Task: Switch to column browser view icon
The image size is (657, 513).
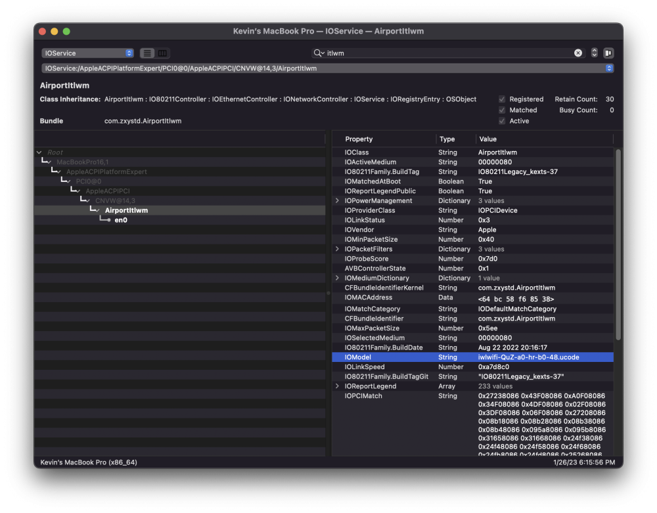Action: 162,53
